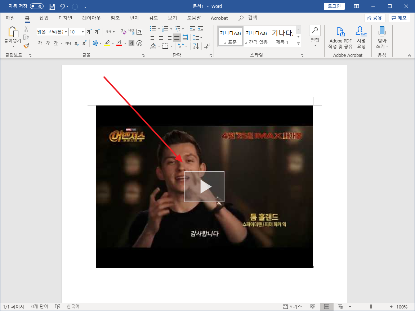Undo the last action
This screenshot has width=415, height=311.
point(62,6)
